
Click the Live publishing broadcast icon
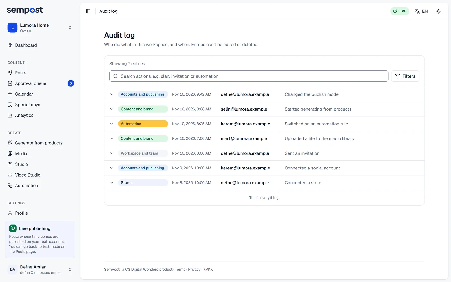(13, 228)
